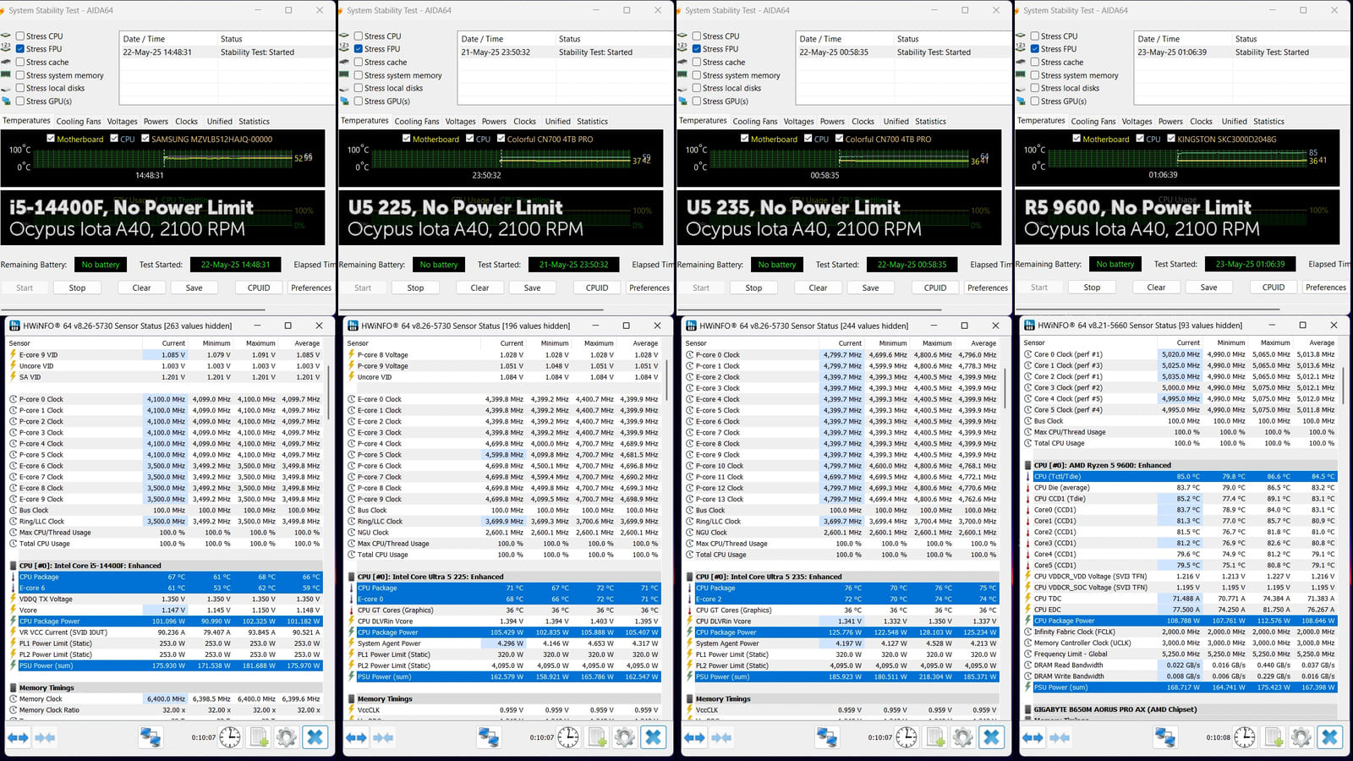
Task: Select 'CPU (Tctl/Tdie)' row in Ryzen HWiNFO window
Action: (1180, 476)
